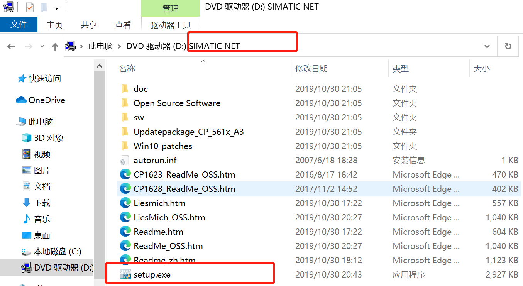The image size is (523, 286).
Task: Click the new folder icon in title bar
Action: click(x=44, y=7)
